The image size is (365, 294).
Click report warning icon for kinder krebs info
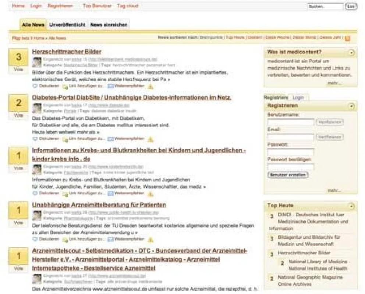(150, 194)
